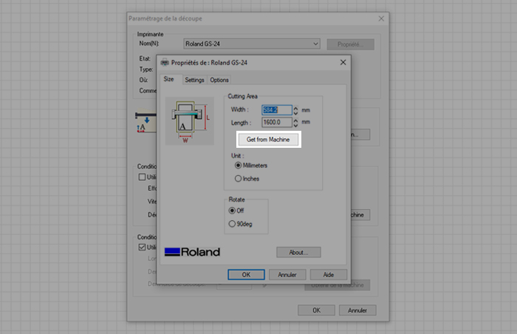Open help with the Aide button
Screen dimensions: 517x334
pyautogui.click(x=329, y=275)
